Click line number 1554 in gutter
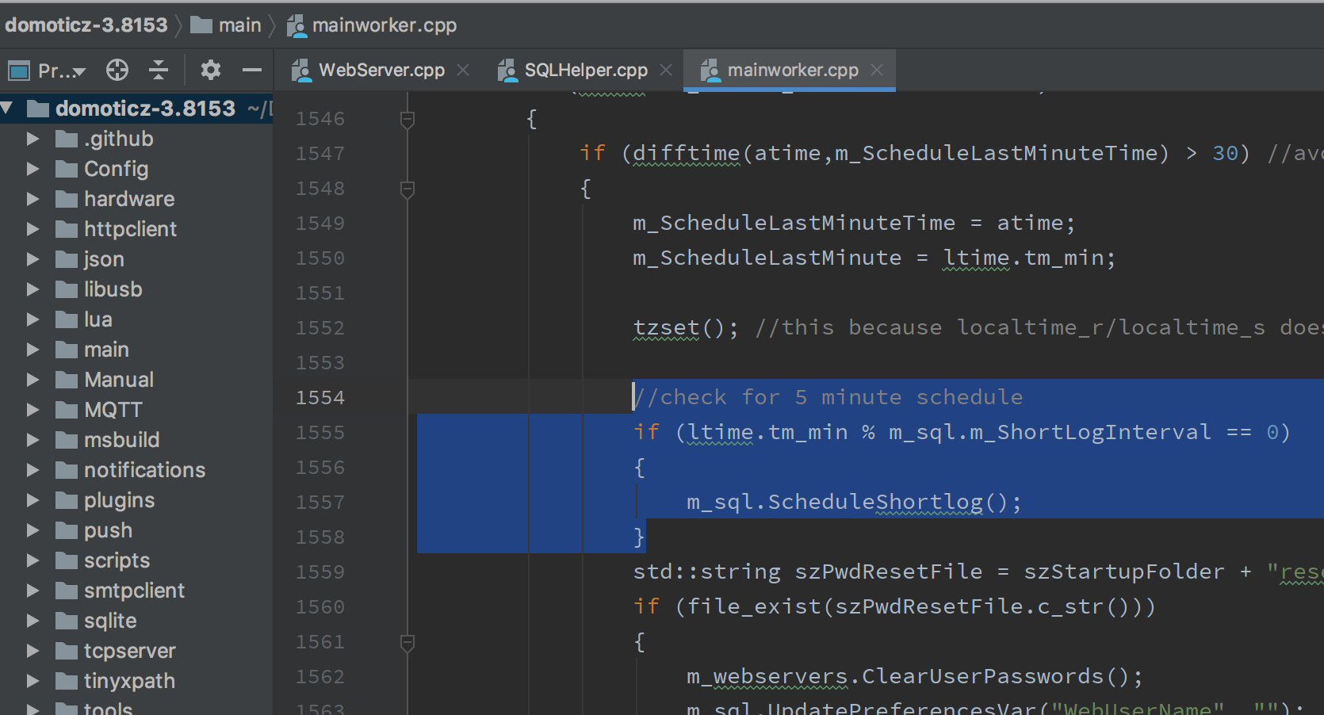The width and height of the screenshot is (1324, 715). tap(320, 397)
